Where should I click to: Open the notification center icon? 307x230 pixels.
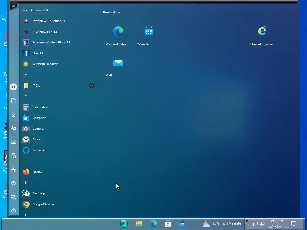pos(294,224)
